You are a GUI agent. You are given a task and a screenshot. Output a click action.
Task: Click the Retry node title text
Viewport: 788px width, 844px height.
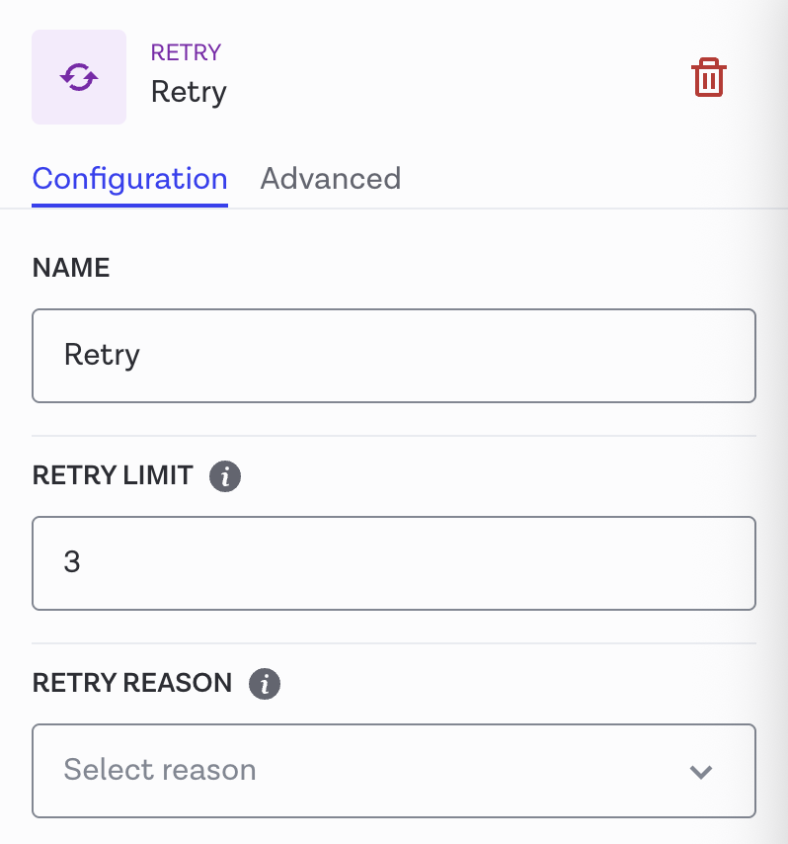click(x=189, y=92)
